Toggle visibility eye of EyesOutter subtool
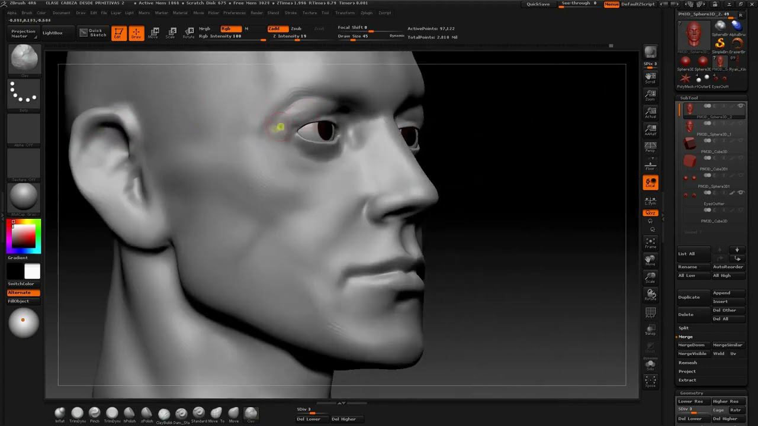This screenshot has height=426, width=758. [x=740, y=193]
